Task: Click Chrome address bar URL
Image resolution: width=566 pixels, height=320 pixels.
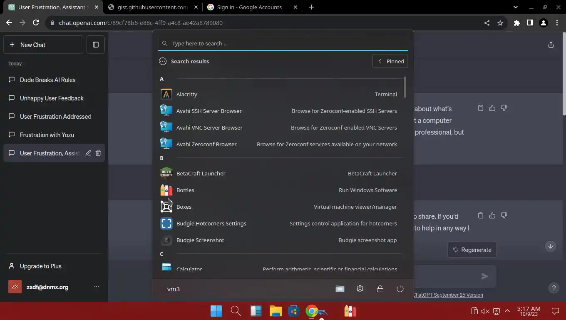Action: (141, 23)
